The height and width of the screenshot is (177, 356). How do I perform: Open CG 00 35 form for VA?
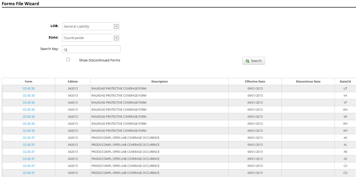pyautogui.click(x=29, y=96)
